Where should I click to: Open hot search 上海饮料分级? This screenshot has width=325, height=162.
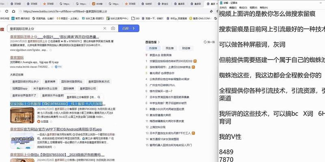(158, 127)
